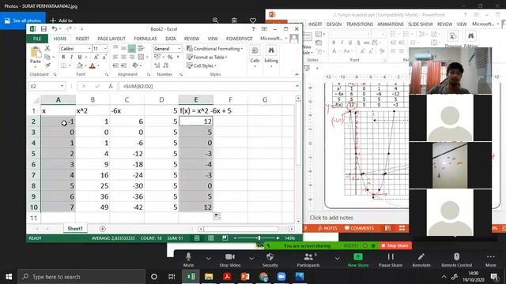The height and width of the screenshot is (284, 506).
Task: Open the Cell Styles dropdown
Action: click(202, 65)
